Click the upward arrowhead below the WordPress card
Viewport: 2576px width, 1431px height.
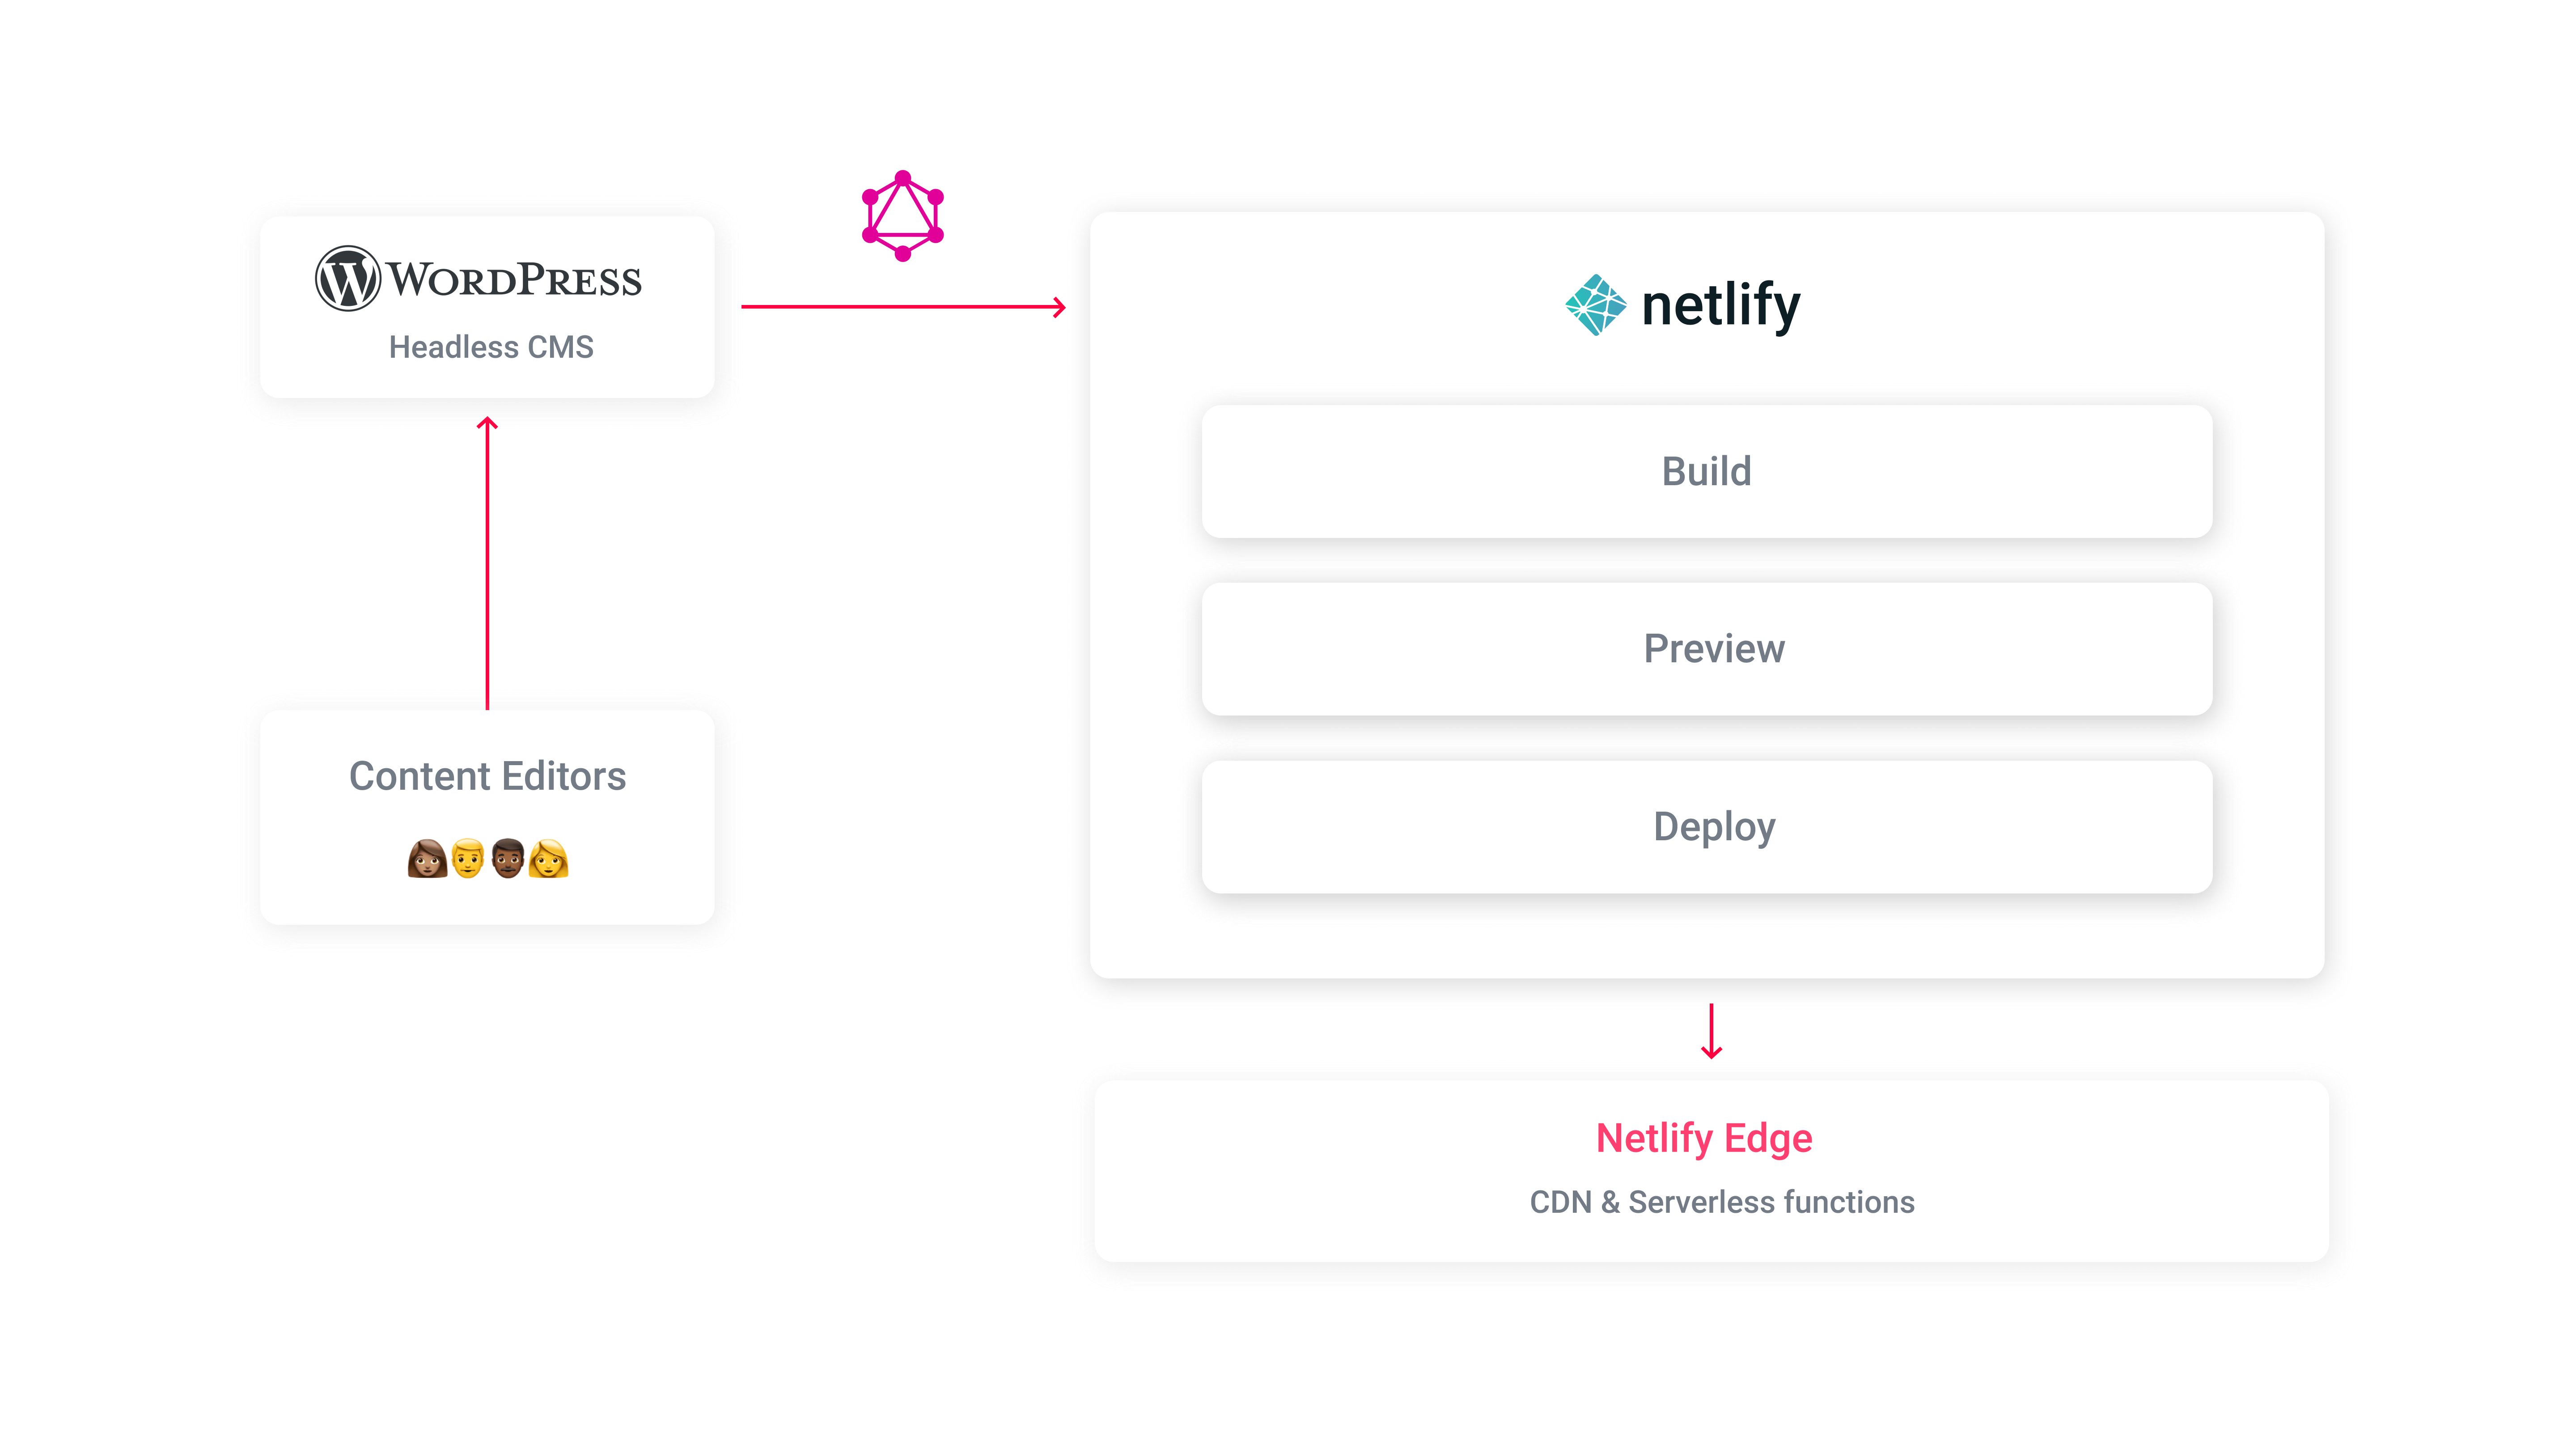tap(487, 425)
